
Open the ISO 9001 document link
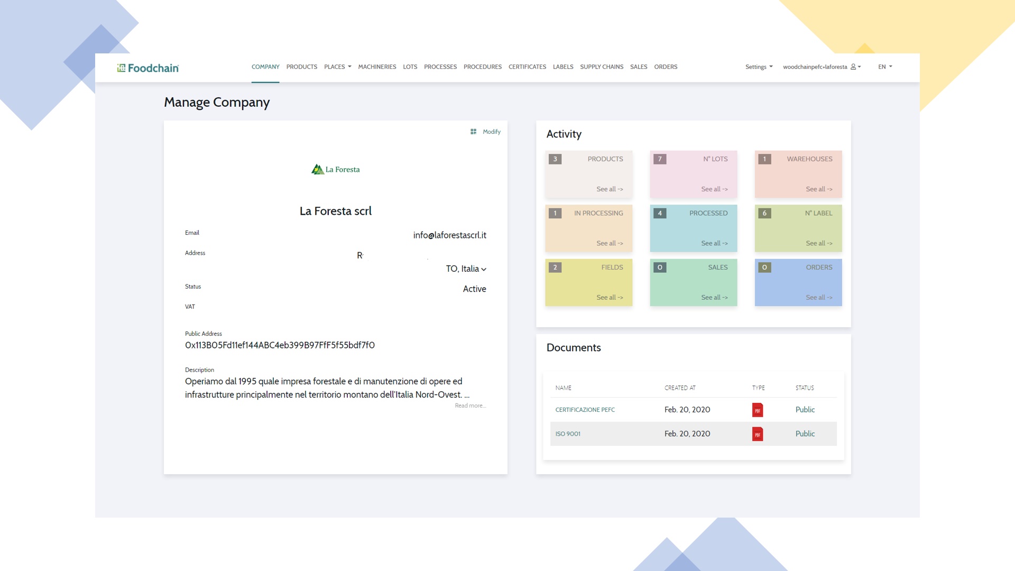[568, 434]
